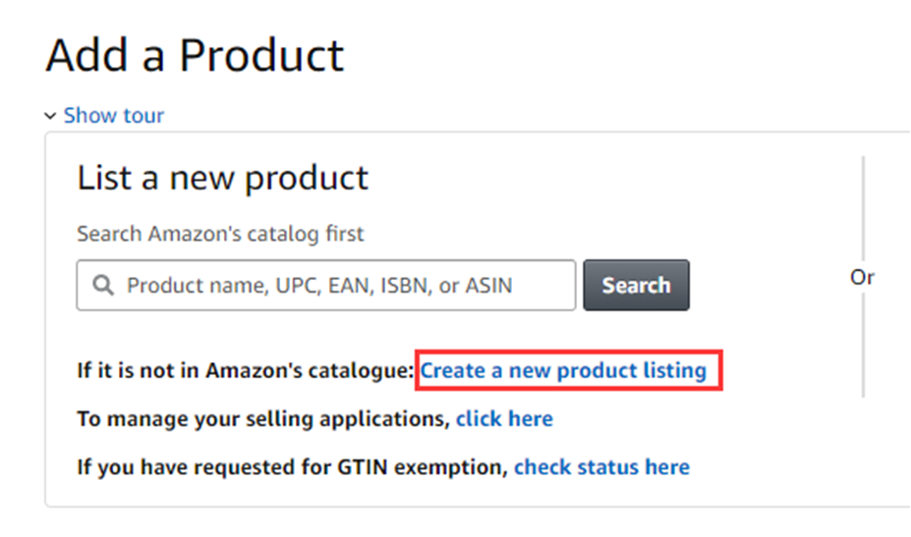Click 'To manage your selling applications' text
The height and width of the screenshot is (537, 911).
tap(263, 419)
